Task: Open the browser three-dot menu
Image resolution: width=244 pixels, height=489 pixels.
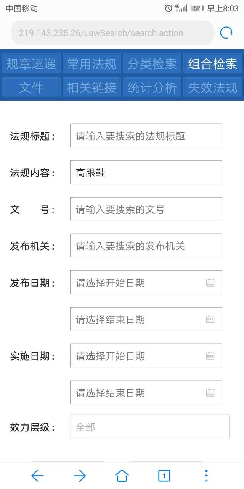Action: point(206,476)
